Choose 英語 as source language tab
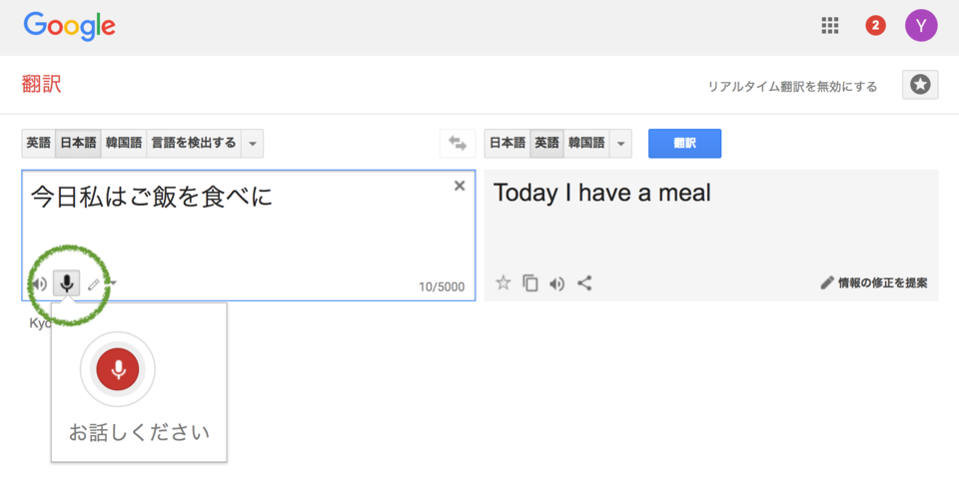959x492 pixels. (39, 143)
